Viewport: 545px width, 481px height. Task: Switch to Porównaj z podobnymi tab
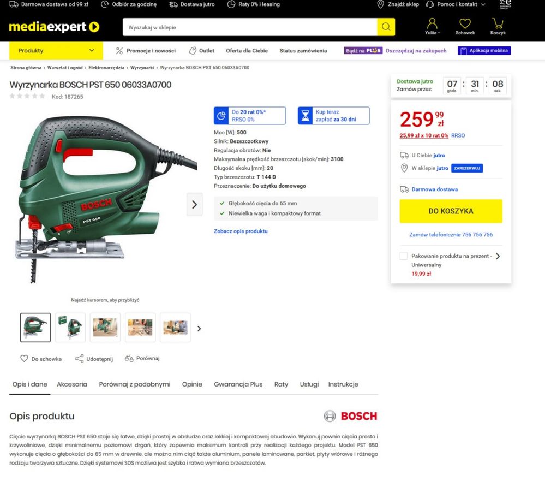point(135,384)
